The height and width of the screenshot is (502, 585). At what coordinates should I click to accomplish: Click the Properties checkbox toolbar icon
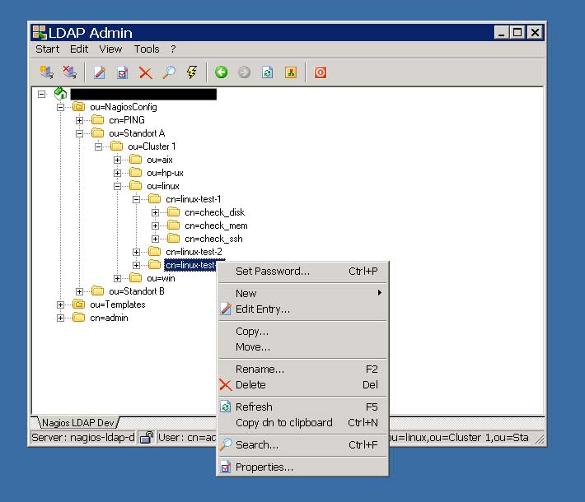tap(123, 72)
